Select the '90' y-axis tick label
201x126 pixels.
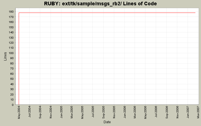point(12,58)
